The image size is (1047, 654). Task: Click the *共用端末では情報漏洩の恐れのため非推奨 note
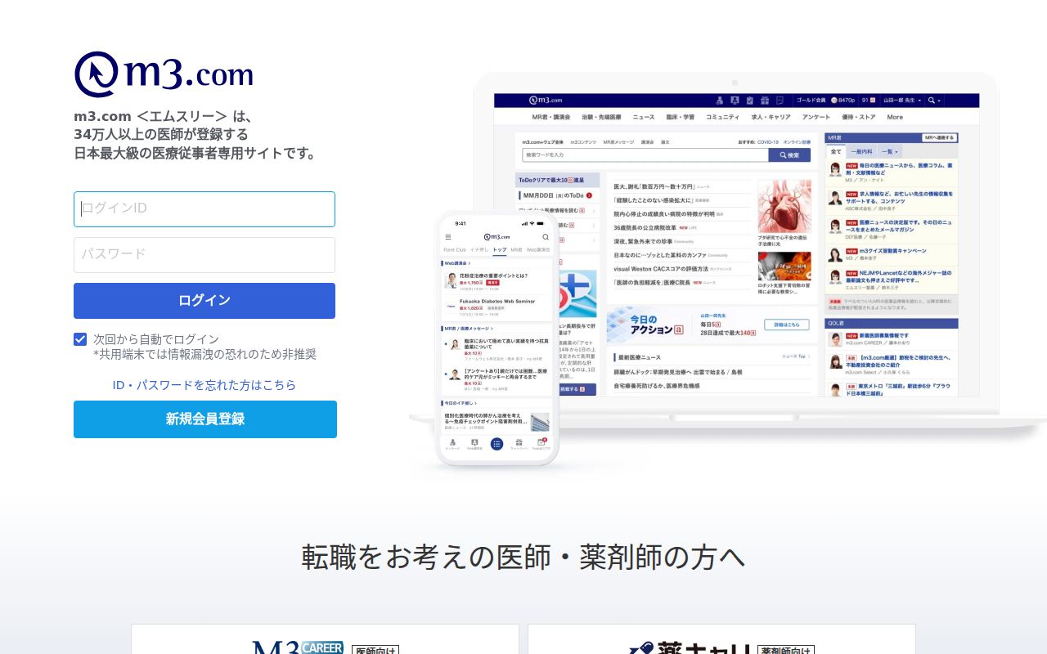(204, 354)
